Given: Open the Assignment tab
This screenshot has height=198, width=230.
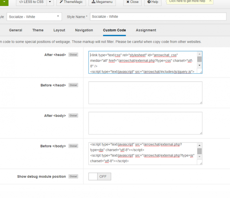Looking at the screenshot, I should (x=146, y=30).
